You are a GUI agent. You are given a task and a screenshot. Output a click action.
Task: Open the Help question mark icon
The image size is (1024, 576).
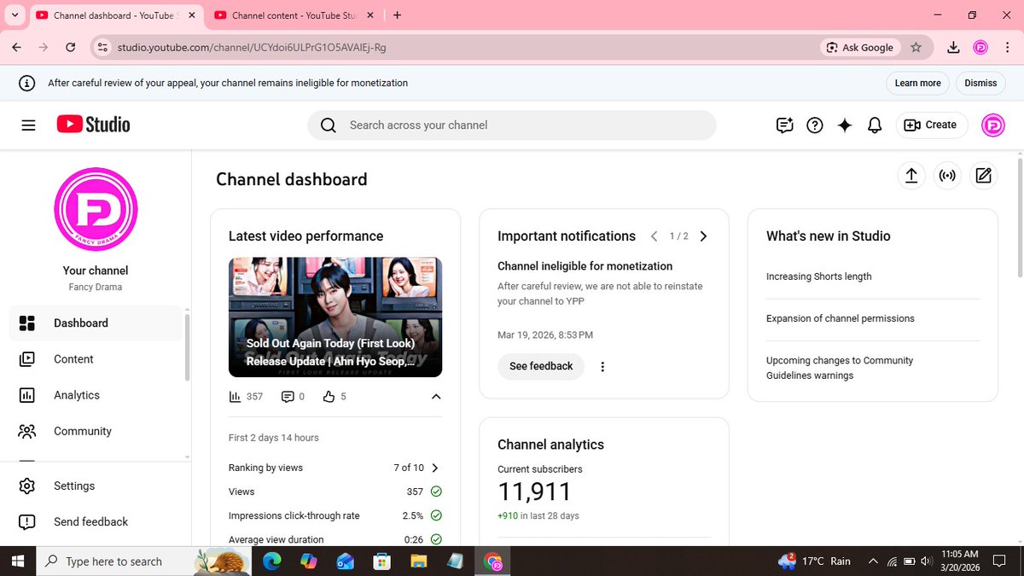[x=815, y=125]
